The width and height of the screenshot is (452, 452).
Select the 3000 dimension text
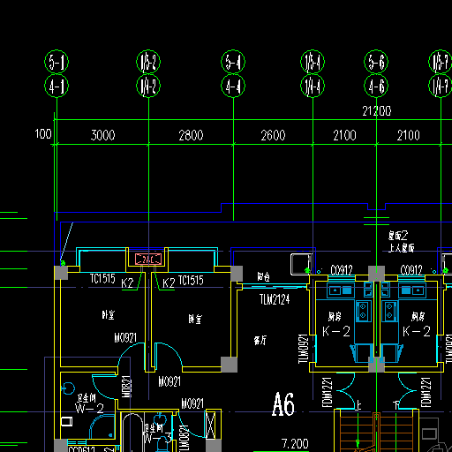click(102, 135)
